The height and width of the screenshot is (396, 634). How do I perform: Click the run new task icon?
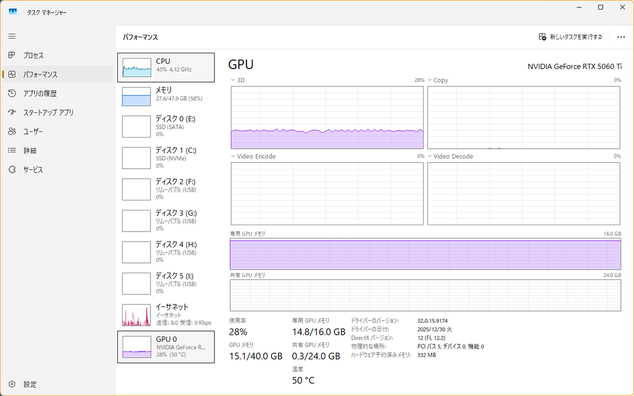click(x=543, y=37)
